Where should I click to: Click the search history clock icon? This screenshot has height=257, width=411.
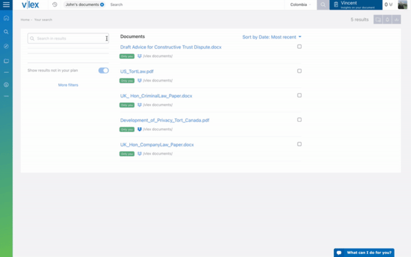[55, 4]
